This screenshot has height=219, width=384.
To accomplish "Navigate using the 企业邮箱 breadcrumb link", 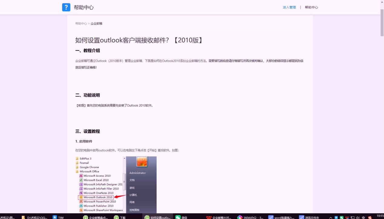I will pos(96,23).
